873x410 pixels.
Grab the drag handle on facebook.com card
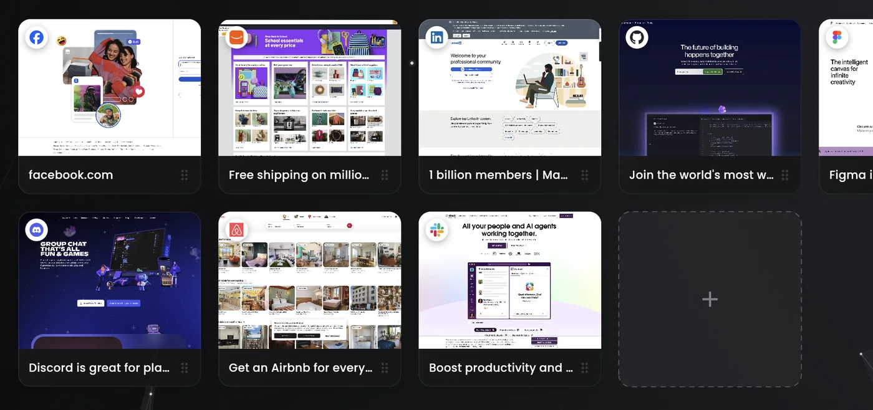[x=185, y=175]
